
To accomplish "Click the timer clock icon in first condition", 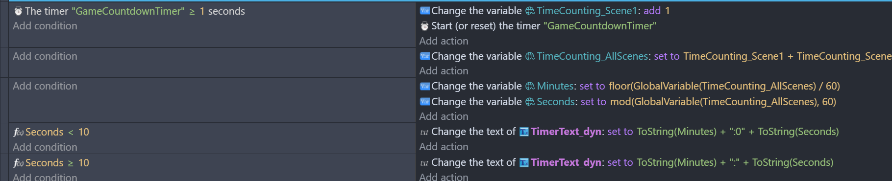I will [18, 11].
